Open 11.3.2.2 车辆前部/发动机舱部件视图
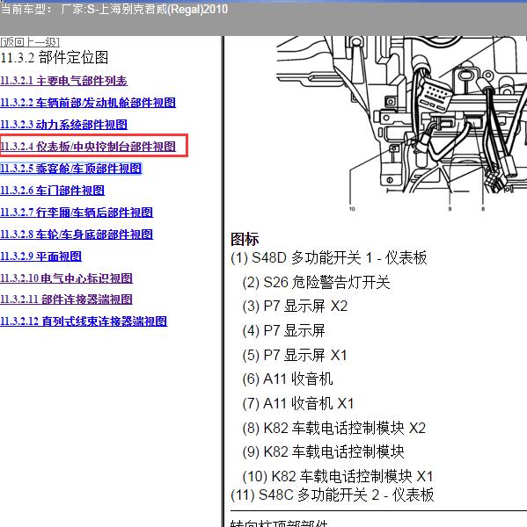Image resolution: width=527 pixels, height=527 pixels. click(88, 103)
